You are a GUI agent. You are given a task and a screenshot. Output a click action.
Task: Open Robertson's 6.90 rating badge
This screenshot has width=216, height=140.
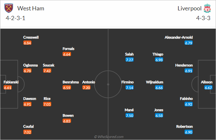188,132
